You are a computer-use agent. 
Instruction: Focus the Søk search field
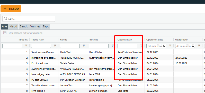29,19
